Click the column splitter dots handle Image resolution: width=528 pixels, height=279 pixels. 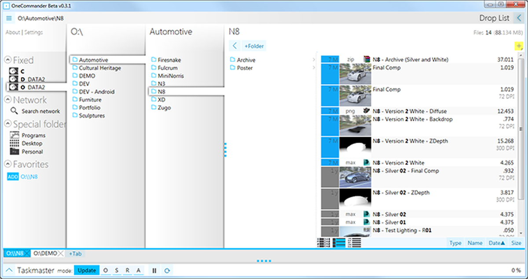(225, 150)
